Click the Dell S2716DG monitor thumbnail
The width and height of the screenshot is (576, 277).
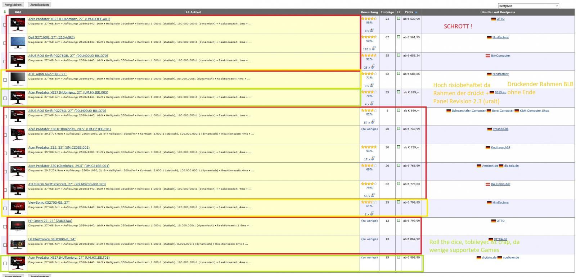[18, 42]
